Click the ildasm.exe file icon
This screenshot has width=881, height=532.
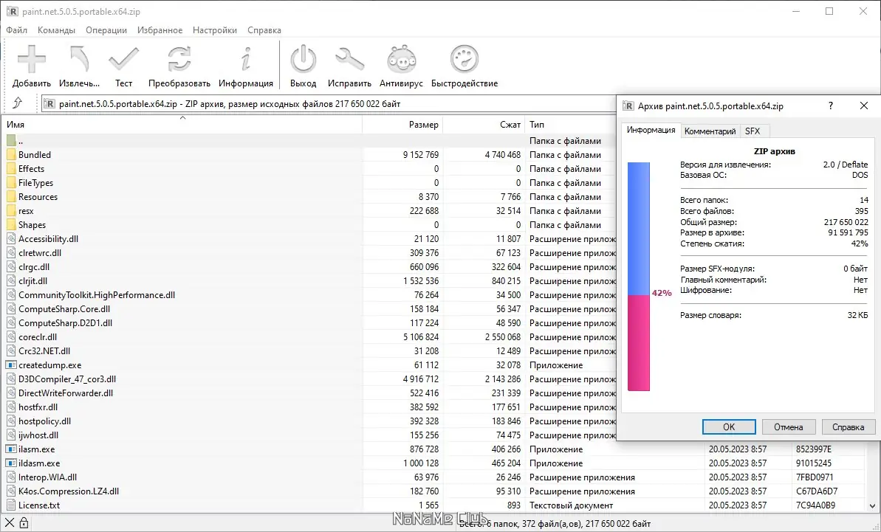(10, 463)
